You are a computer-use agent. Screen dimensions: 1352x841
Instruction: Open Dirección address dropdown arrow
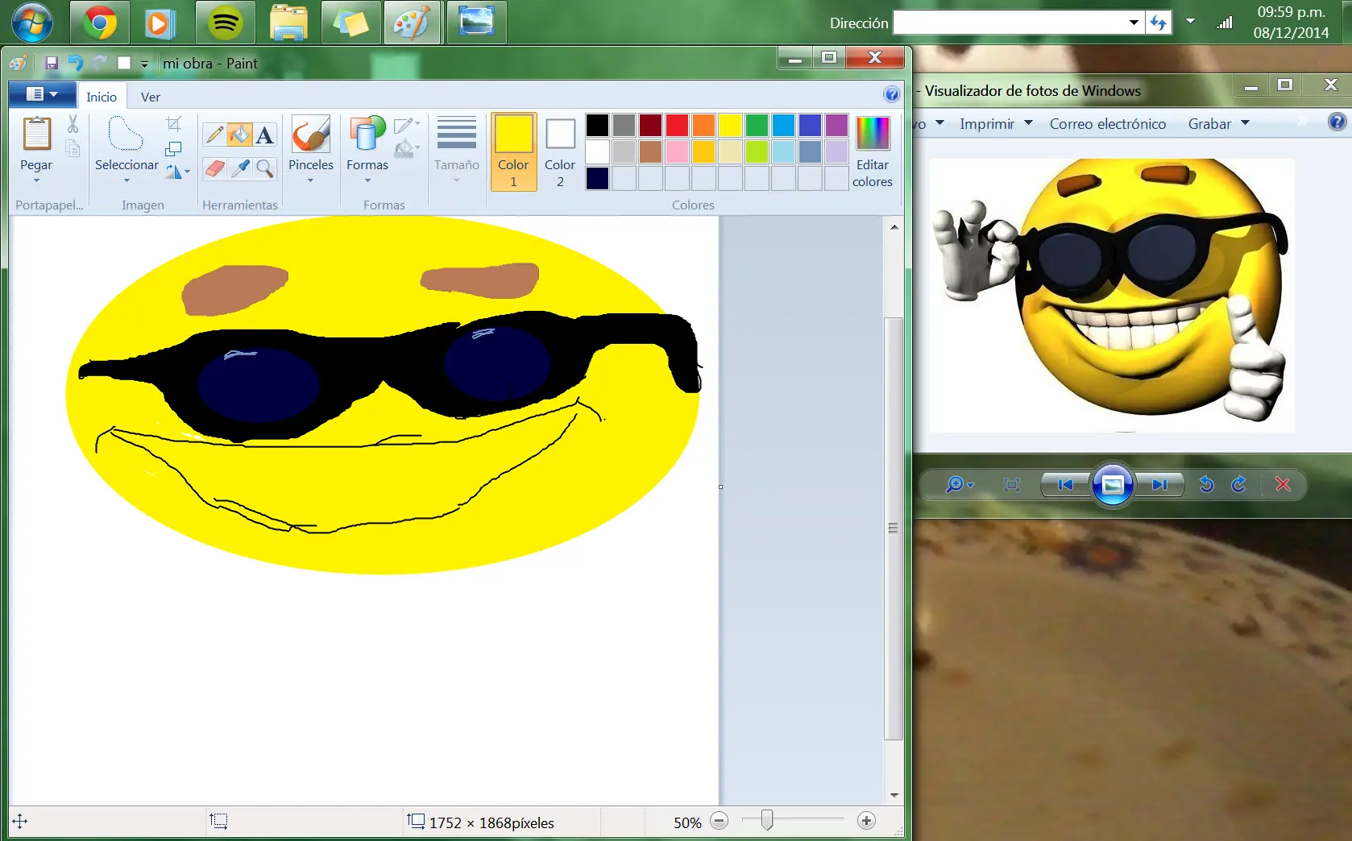[x=1134, y=23]
